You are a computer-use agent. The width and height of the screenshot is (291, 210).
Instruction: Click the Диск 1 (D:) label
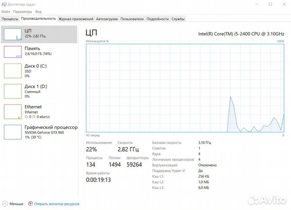pyautogui.click(x=36, y=87)
